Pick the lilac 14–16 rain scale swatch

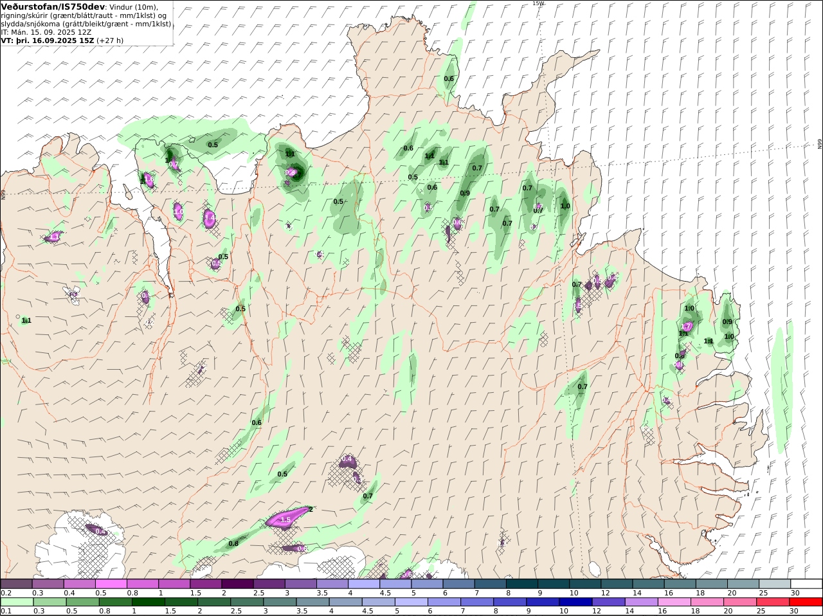(642, 602)
